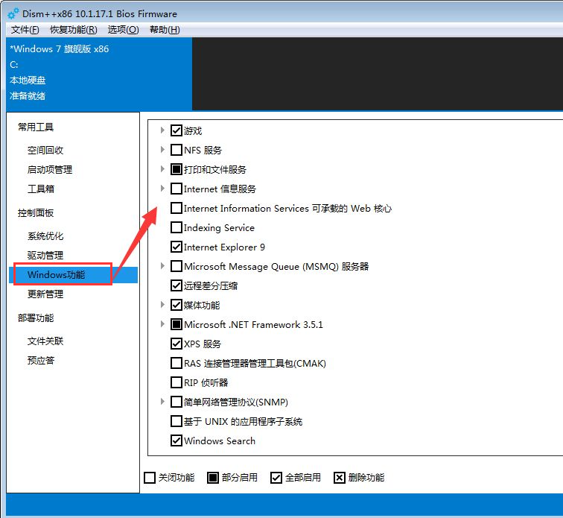Enable the RIP 侦听器 checkbox

pyautogui.click(x=176, y=382)
